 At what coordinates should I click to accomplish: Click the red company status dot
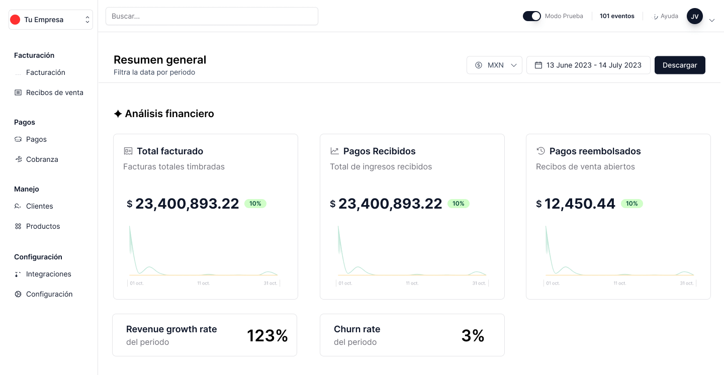tap(15, 19)
